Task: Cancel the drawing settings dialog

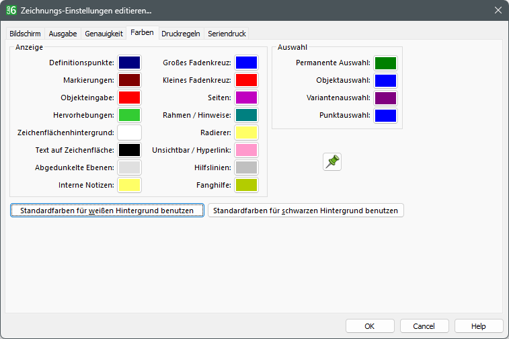Action: tap(424, 326)
